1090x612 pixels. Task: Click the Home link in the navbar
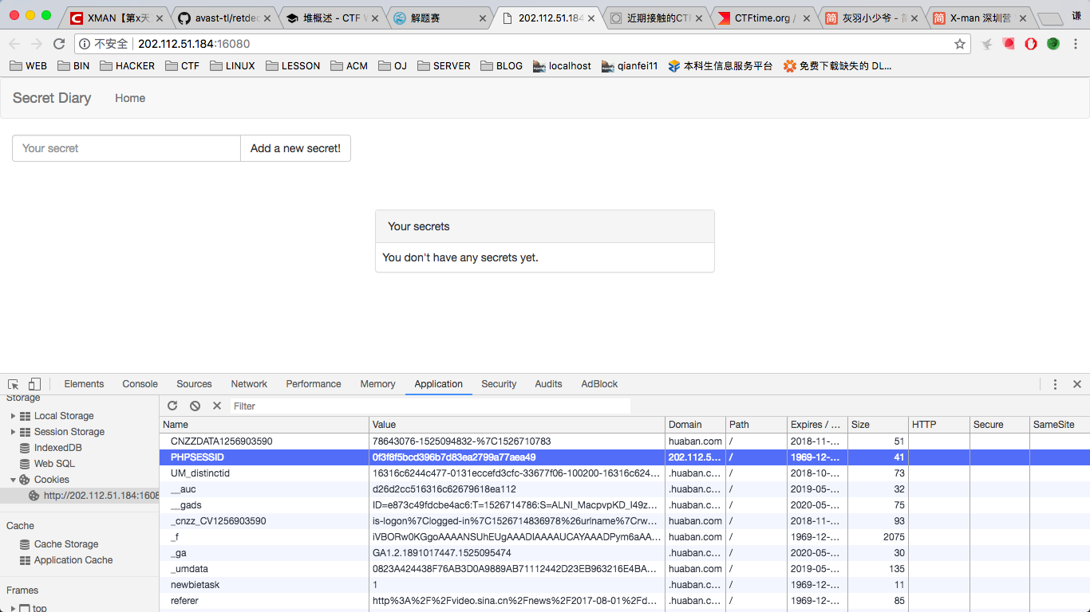(x=130, y=98)
